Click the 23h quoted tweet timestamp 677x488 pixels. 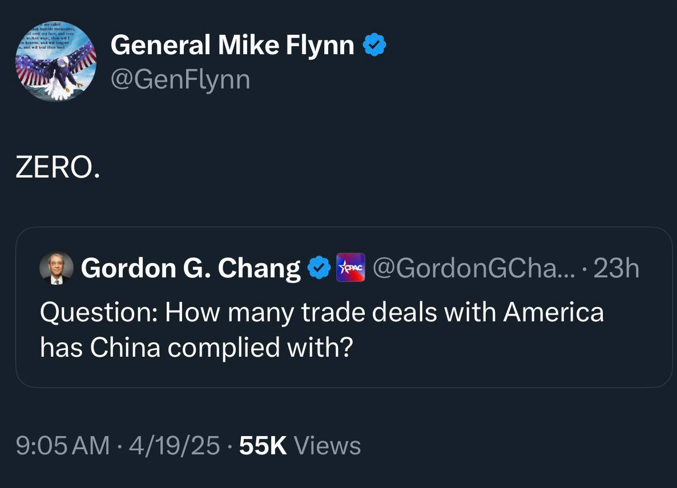tap(616, 268)
